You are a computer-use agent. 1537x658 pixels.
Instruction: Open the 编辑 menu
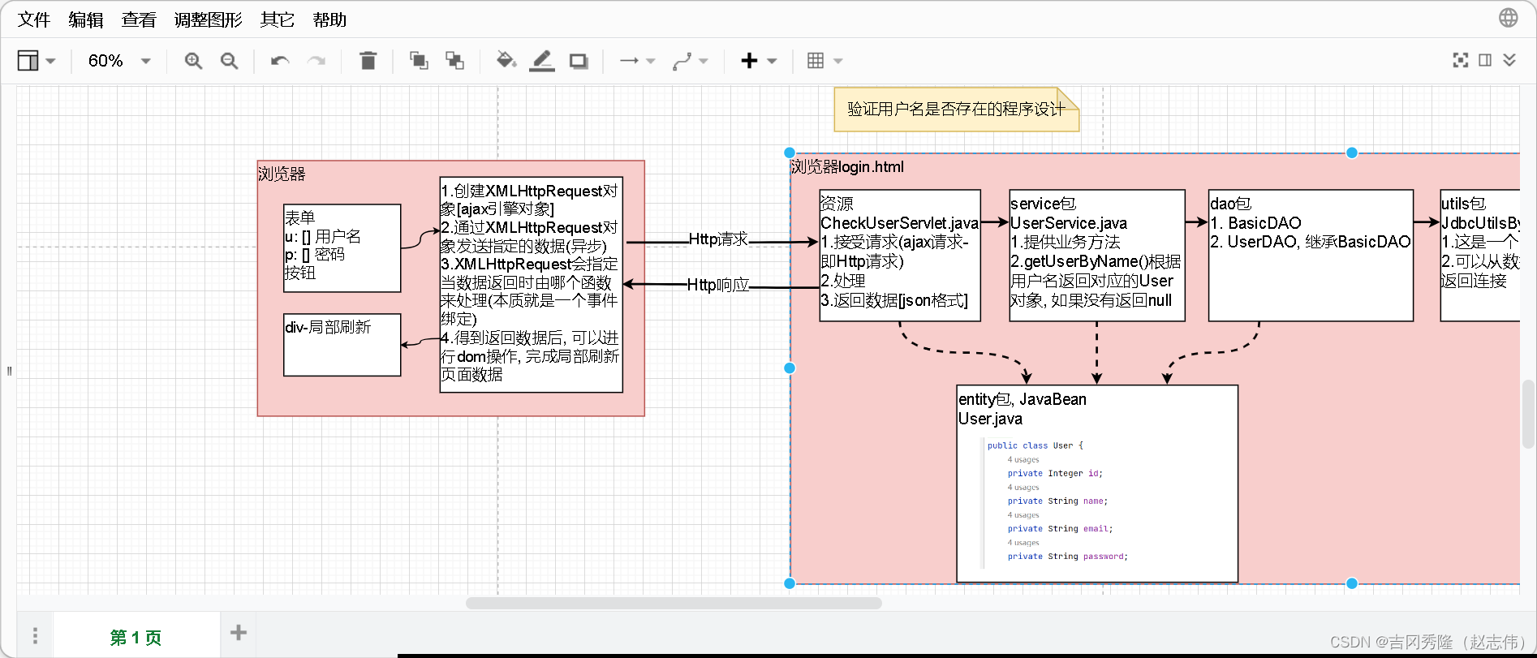coord(86,19)
